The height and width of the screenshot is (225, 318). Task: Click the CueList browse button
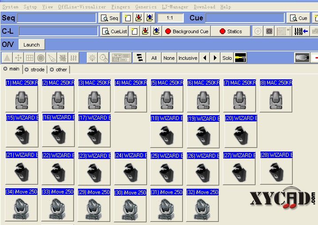(x=114, y=31)
